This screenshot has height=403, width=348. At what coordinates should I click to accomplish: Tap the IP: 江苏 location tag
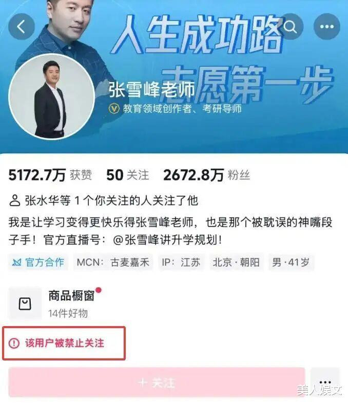[181, 263]
